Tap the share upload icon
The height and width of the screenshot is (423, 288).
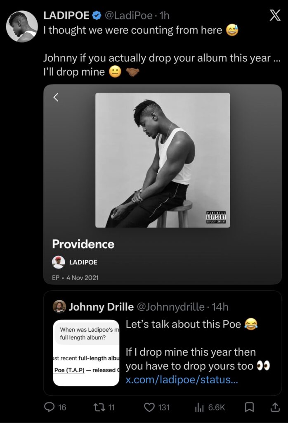pos(275,407)
